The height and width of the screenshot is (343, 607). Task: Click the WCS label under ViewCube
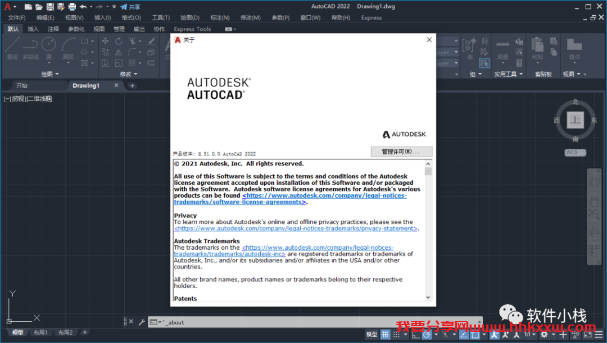coord(575,152)
